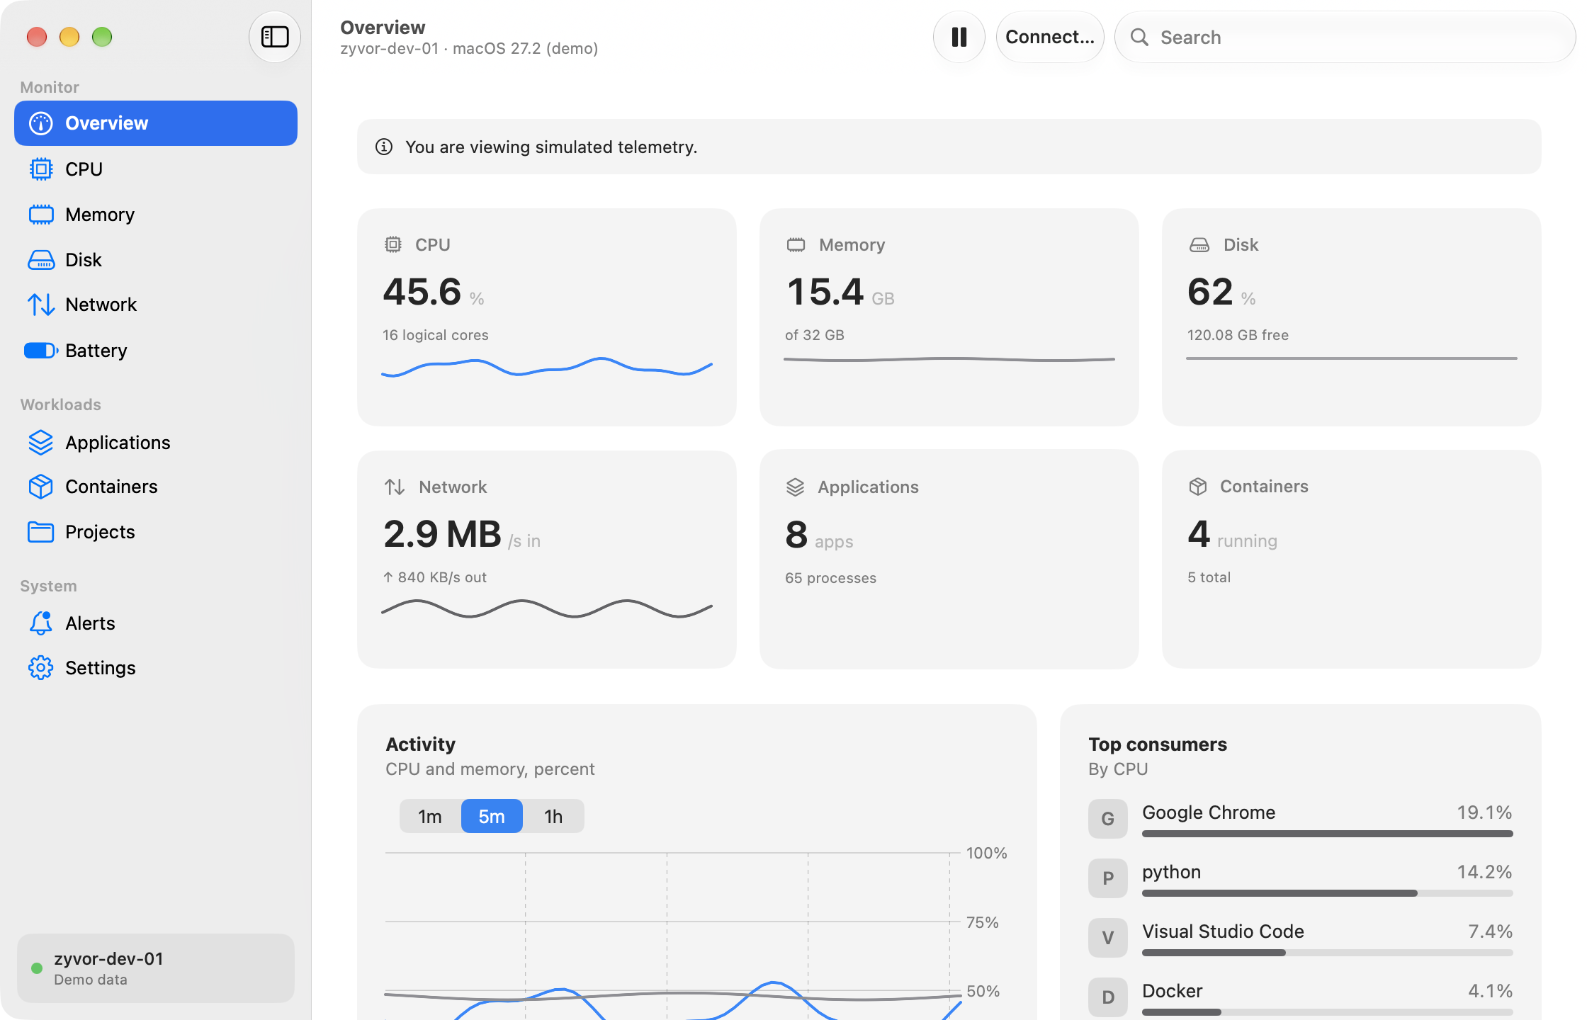This screenshot has width=1587, height=1020.
Task: Click the python consumer row
Action: [1301, 879]
